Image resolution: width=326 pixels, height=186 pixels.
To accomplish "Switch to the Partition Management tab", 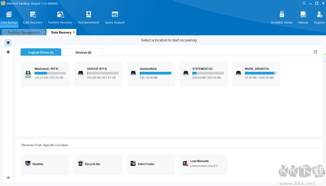I will pos(24,33).
